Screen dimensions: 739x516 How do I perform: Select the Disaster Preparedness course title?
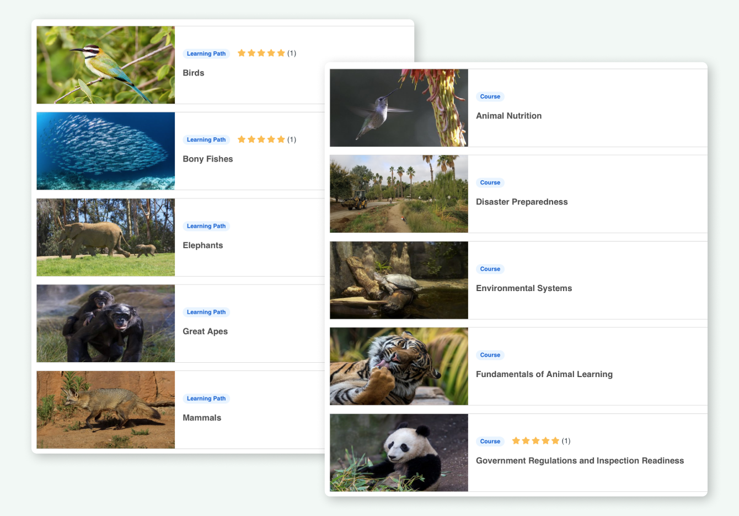point(522,202)
